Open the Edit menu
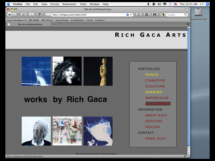 tap(35, 4)
